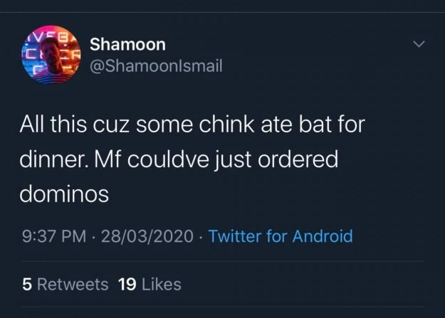Viewport: 445px width, 318px height.
Task: Open the @ShamoonIsmail handle link
Action: click(x=156, y=65)
